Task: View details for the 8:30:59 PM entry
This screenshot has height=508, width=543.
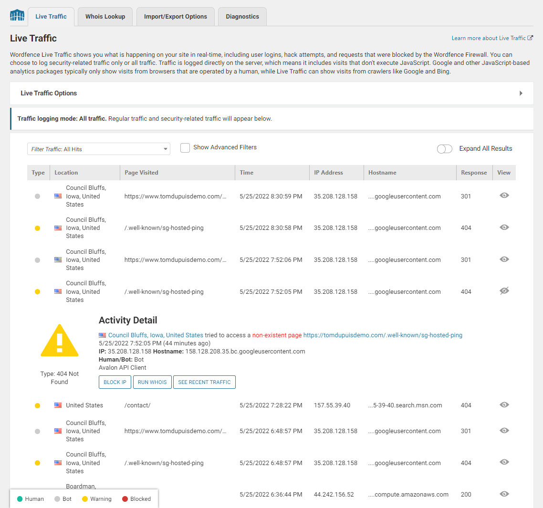Action: click(504, 196)
